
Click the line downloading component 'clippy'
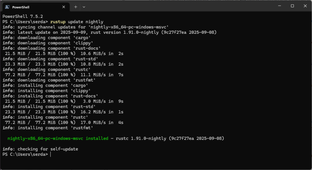(x=48, y=43)
